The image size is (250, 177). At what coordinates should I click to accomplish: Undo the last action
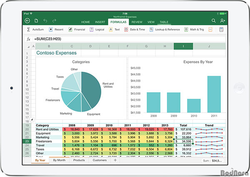pos(45,21)
